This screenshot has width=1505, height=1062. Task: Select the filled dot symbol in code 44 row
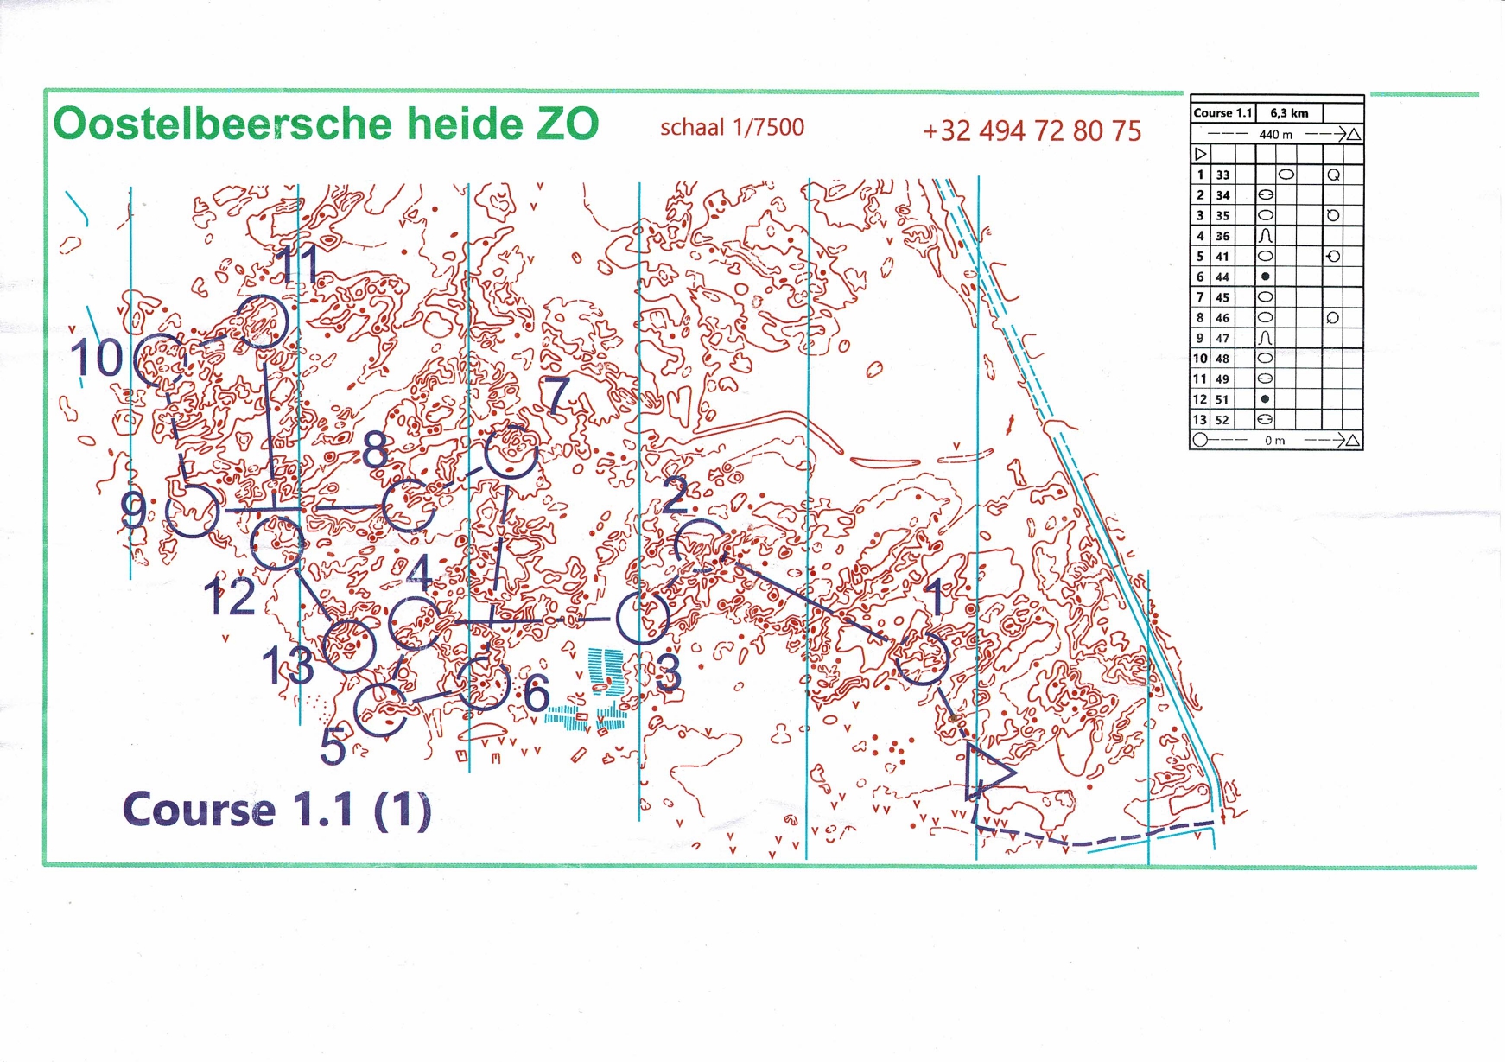coord(1266,277)
